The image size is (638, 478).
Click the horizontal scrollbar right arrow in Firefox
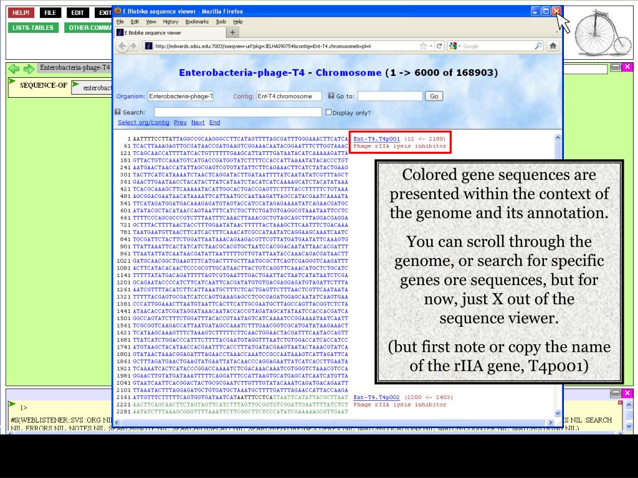(x=550, y=423)
